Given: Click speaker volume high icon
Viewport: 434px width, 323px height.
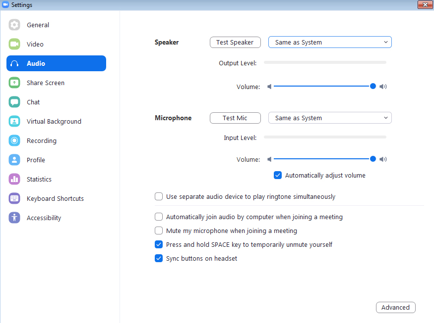Looking at the screenshot, I should (383, 87).
